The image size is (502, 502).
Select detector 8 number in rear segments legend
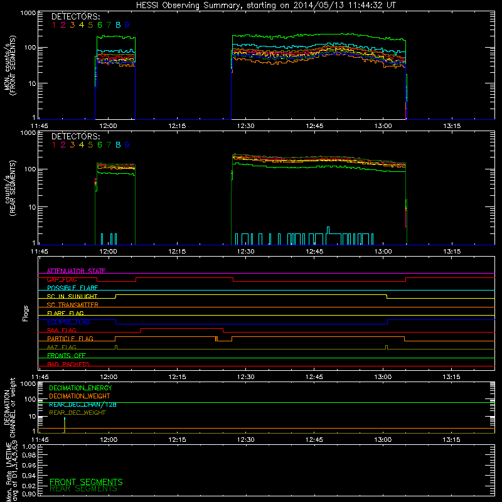118,145
